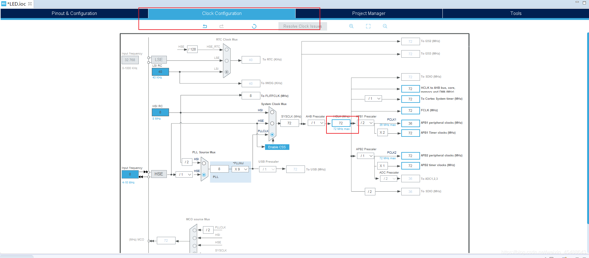
Task: Click the To FLITFCLK 8 value box
Action: click(x=251, y=96)
